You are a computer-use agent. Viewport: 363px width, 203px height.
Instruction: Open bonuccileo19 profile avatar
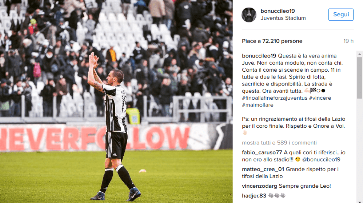click(x=249, y=15)
